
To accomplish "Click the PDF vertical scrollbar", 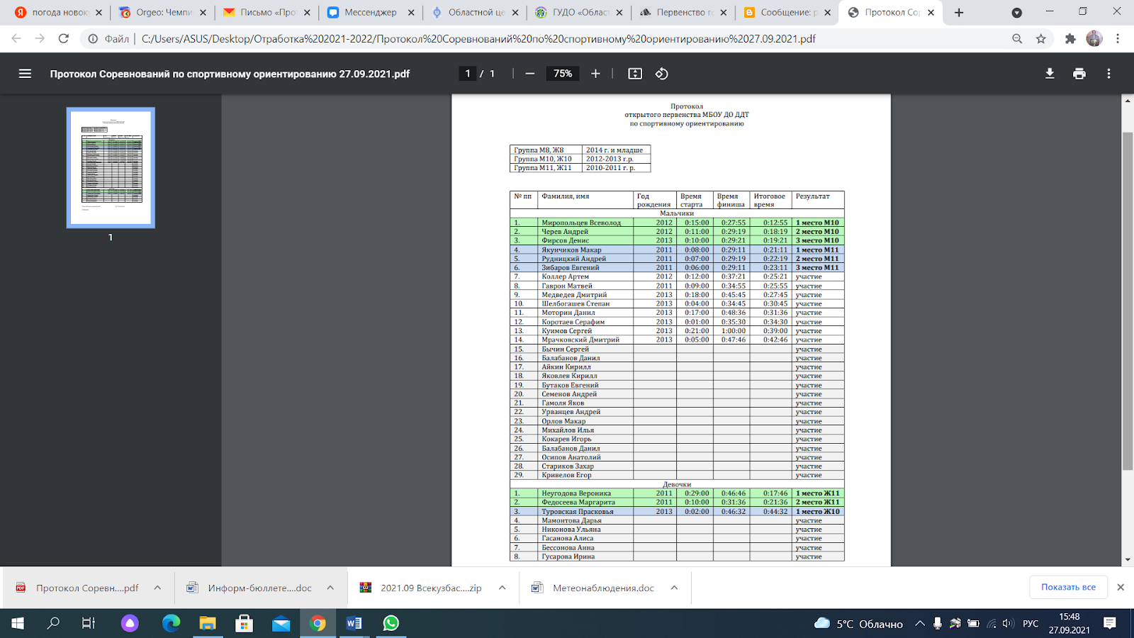I will click(1128, 301).
